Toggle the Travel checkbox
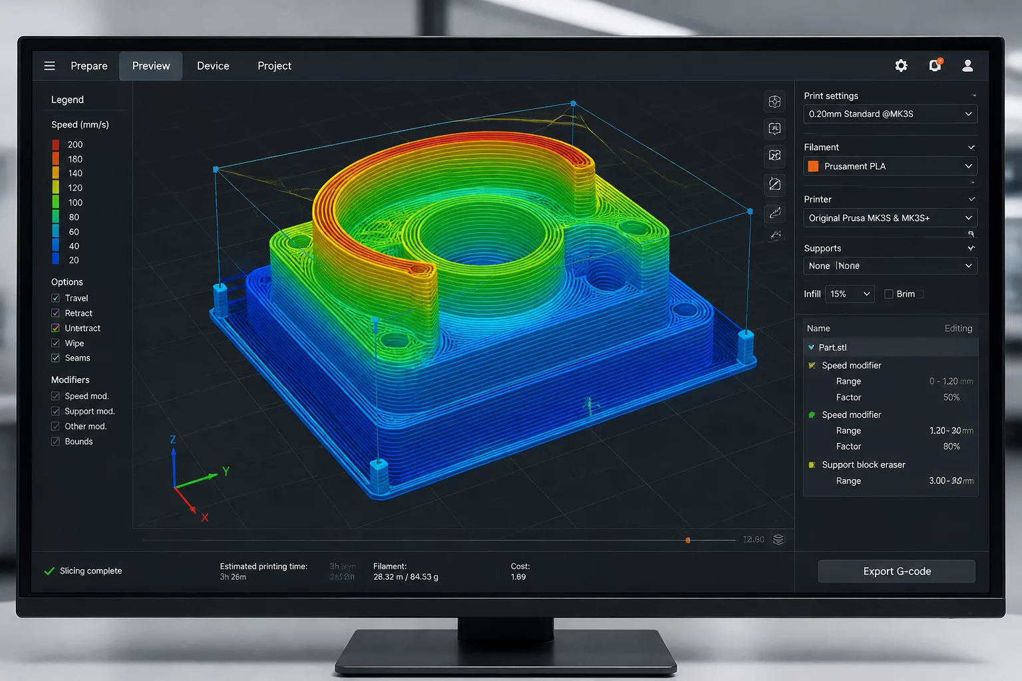 click(x=55, y=298)
